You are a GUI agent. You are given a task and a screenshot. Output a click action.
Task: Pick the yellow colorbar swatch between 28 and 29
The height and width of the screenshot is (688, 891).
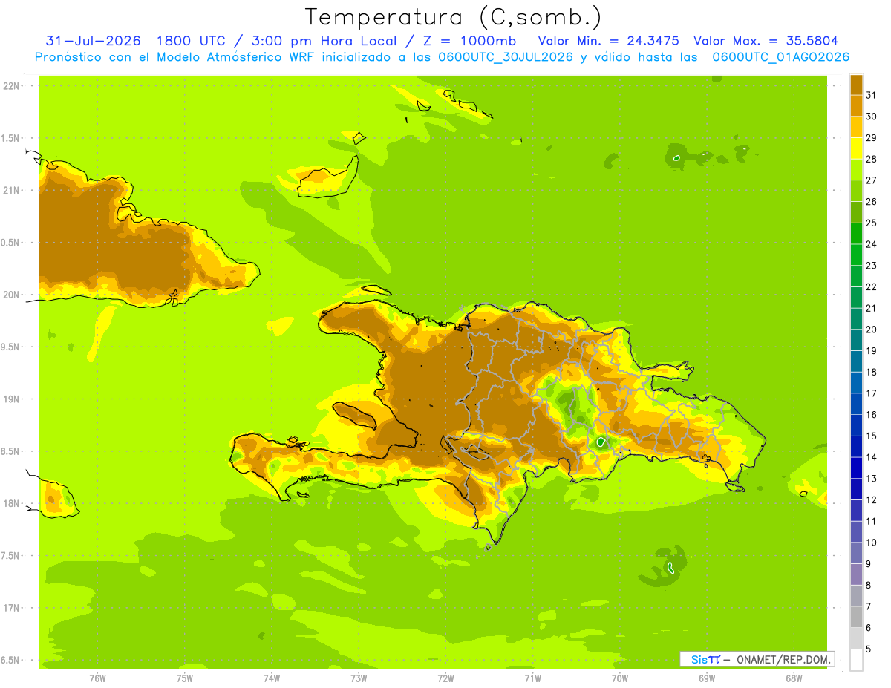tap(856, 148)
